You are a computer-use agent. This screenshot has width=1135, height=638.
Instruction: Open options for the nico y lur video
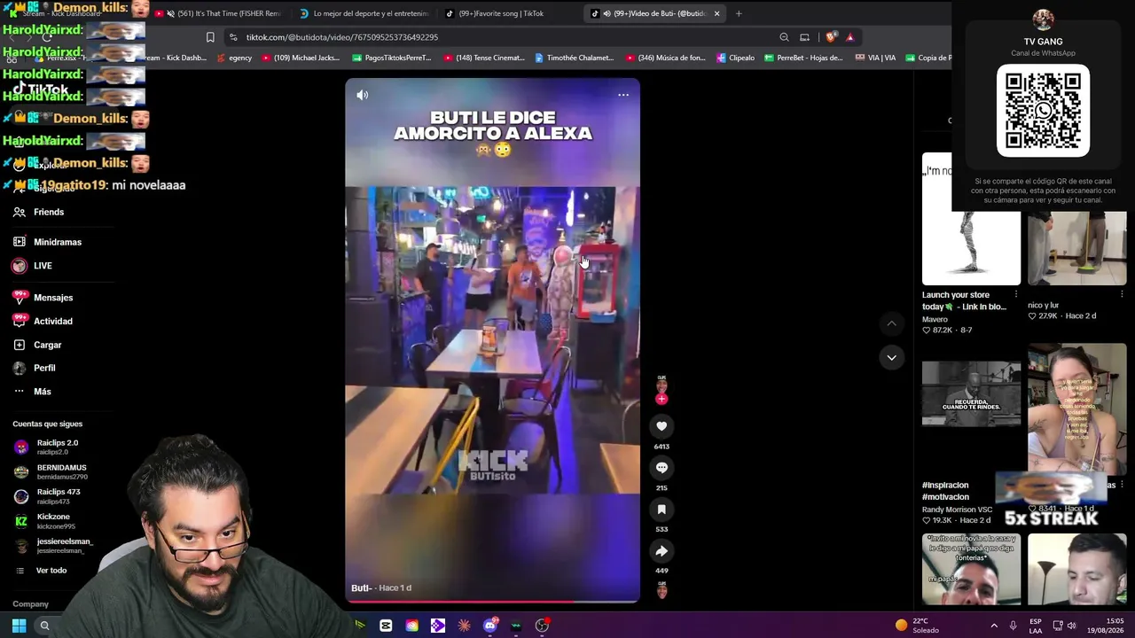click(x=1122, y=294)
